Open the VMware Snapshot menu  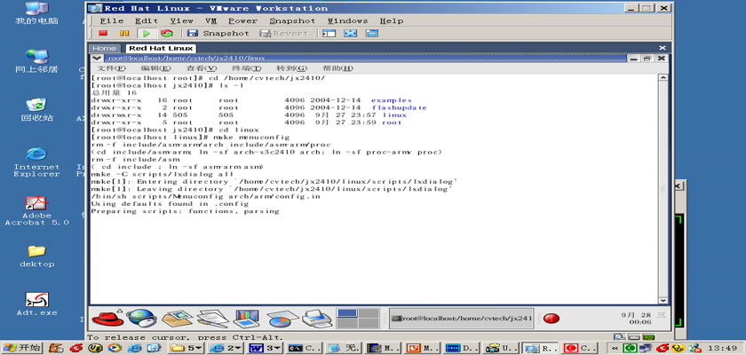coord(292,20)
